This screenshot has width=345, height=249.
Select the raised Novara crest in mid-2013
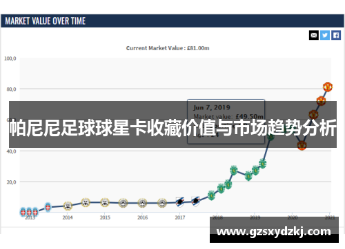[48, 207]
